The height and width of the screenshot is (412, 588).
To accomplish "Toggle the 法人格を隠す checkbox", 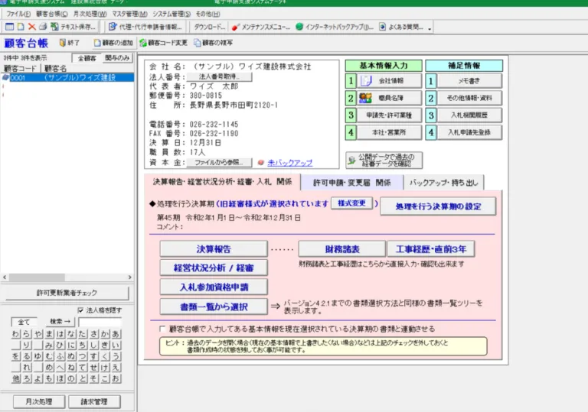I will click(81, 310).
